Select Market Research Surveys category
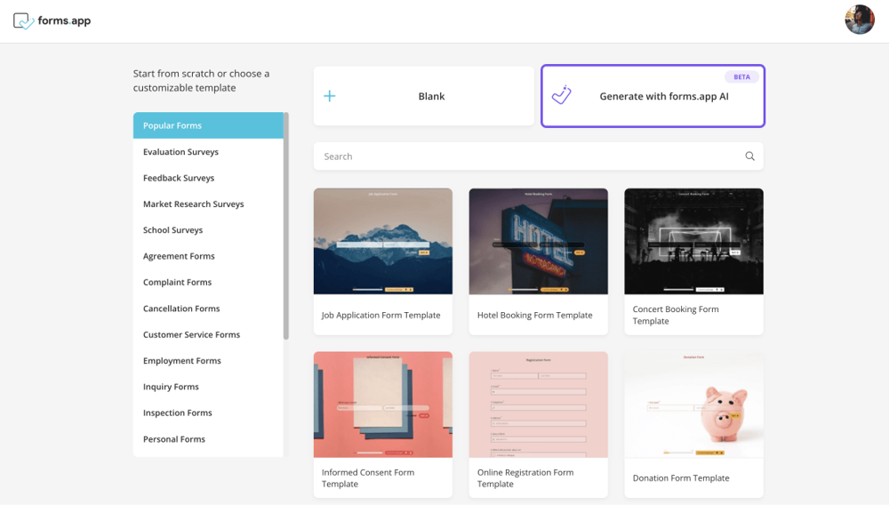The height and width of the screenshot is (505, 889). [x=193, y=204]
